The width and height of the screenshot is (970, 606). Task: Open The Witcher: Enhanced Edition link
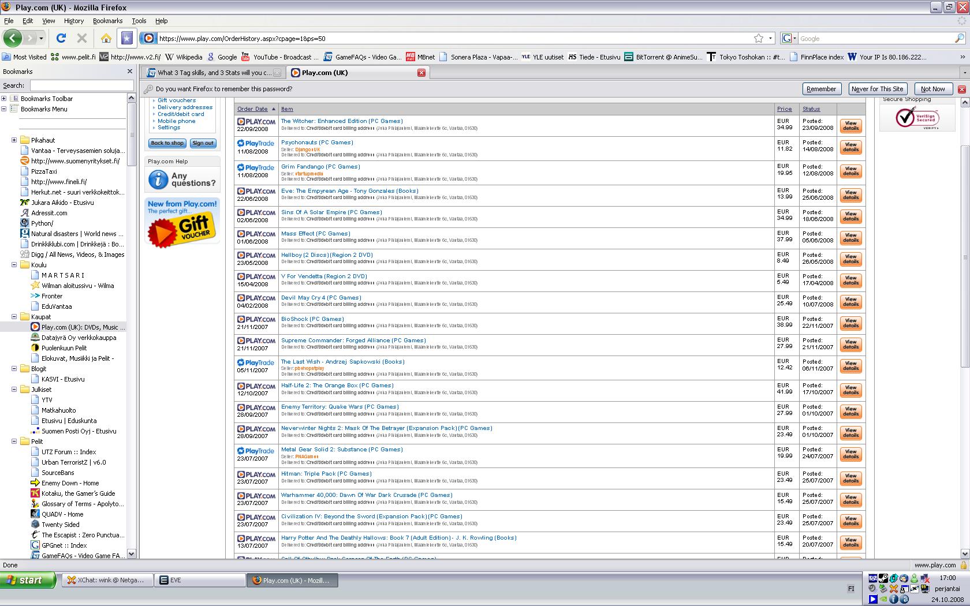(342, 121)
